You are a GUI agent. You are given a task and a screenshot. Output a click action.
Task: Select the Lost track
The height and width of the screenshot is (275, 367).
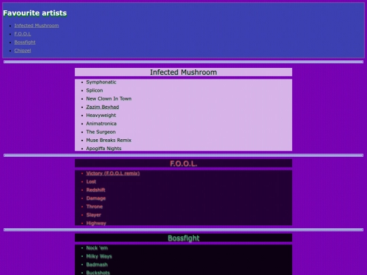point(91,182)
